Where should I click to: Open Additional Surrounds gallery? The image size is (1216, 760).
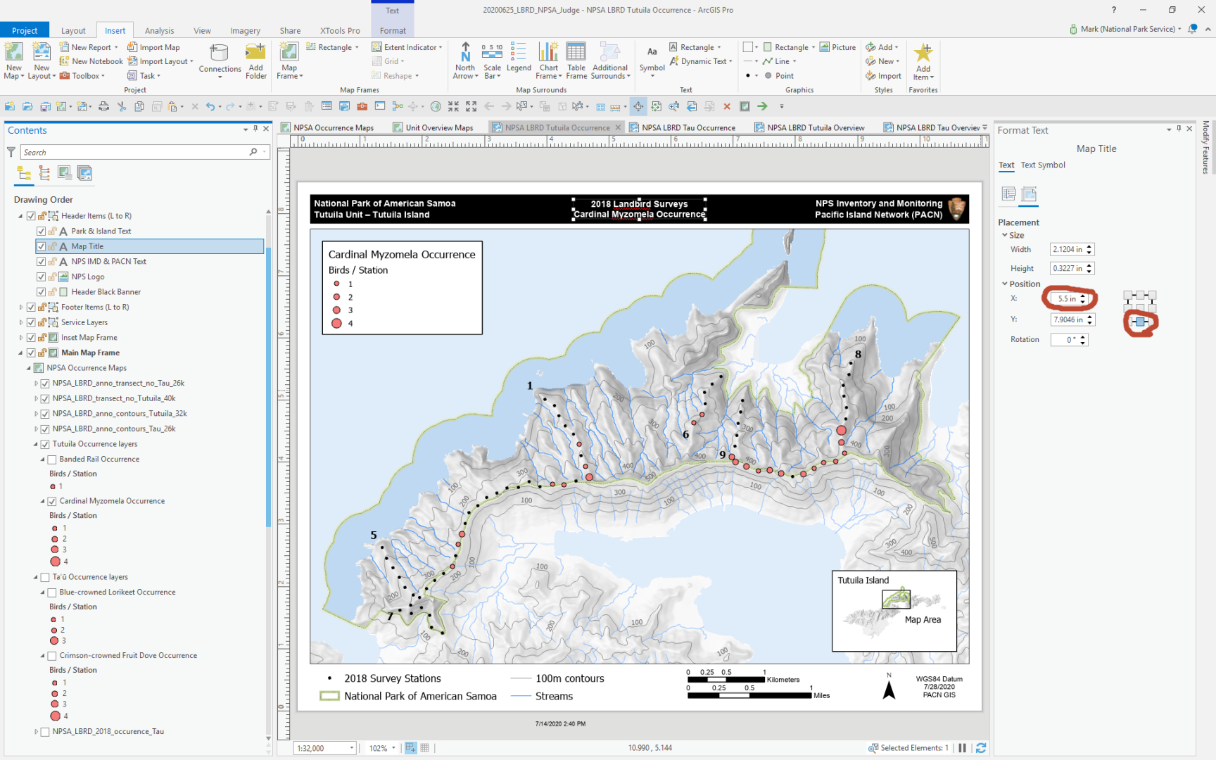pos(609,61)
